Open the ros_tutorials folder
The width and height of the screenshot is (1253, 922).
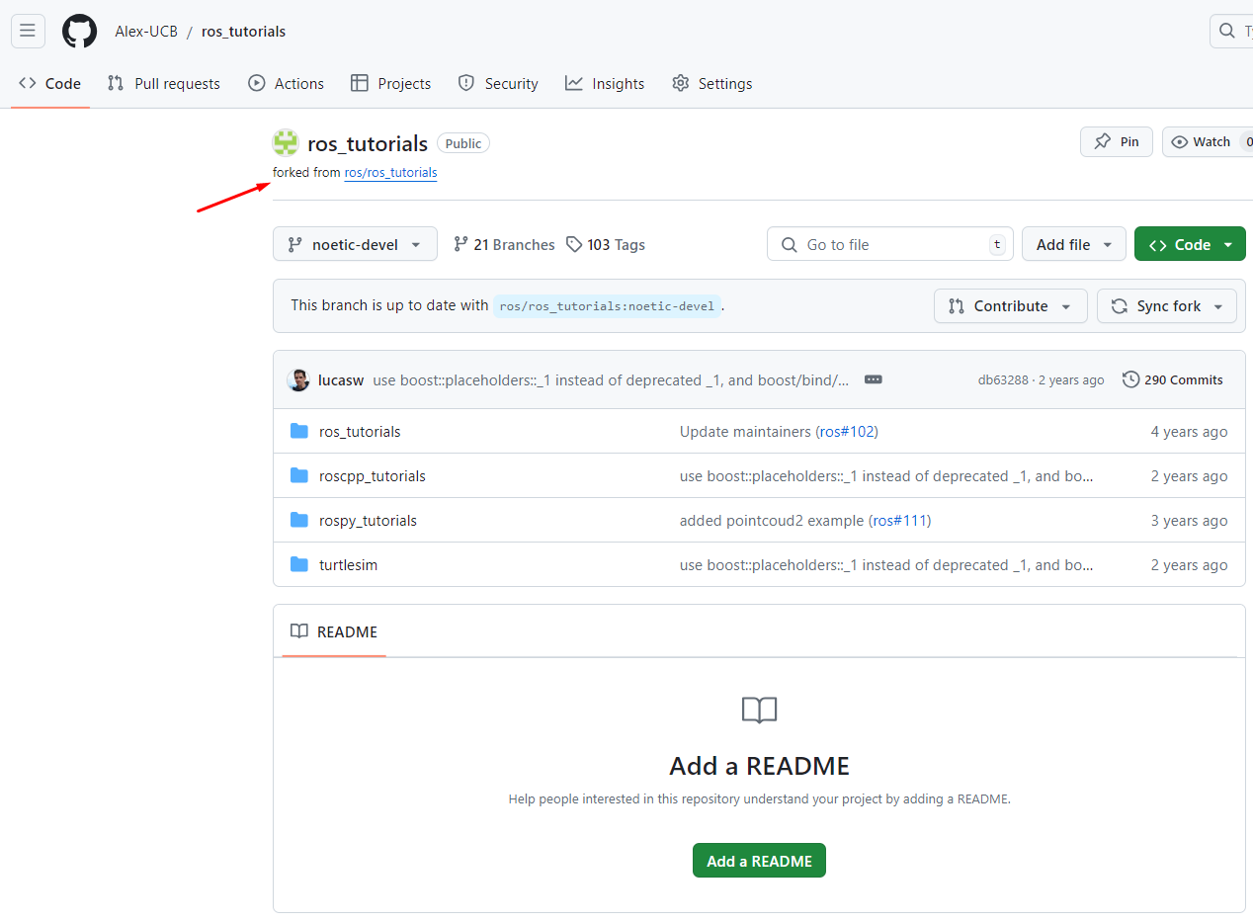(360, 431)
